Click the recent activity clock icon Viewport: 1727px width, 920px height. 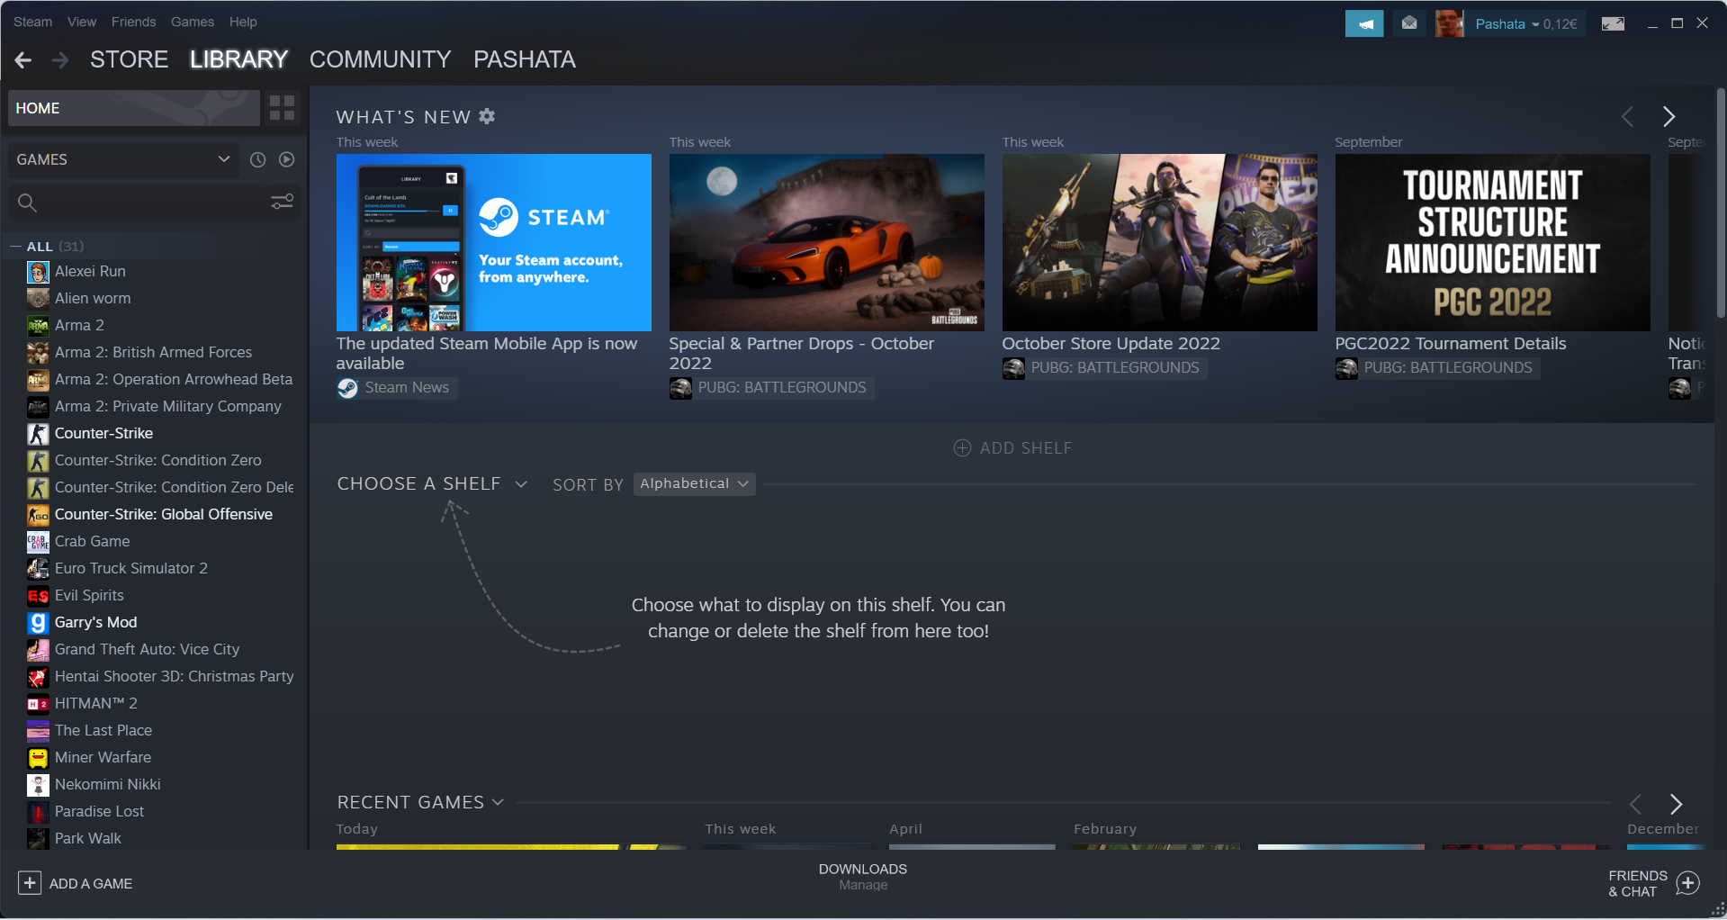pyautogui.click(x=257, y=159)
